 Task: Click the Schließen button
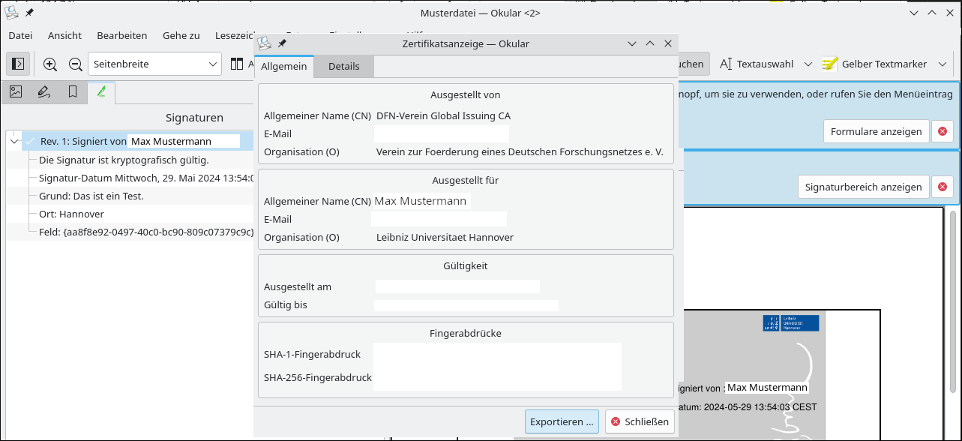pos(640,421)
